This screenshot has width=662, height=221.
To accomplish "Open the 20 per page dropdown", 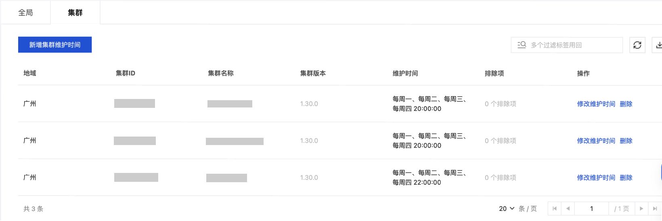I will [507, 208].
